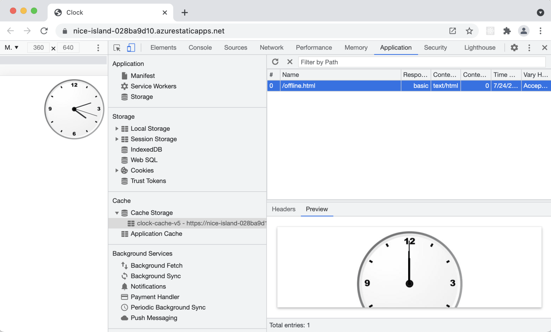Select the Manifest item
551x332 pixels.
(x=143, y=76)
